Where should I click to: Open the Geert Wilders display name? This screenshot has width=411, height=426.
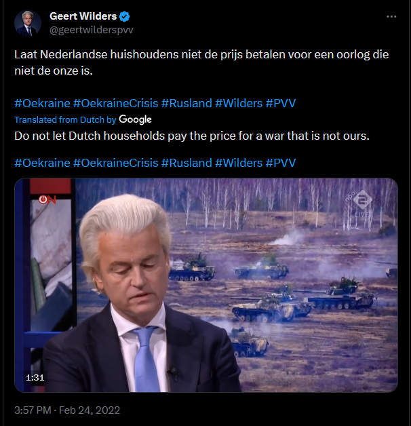point(83,16)
